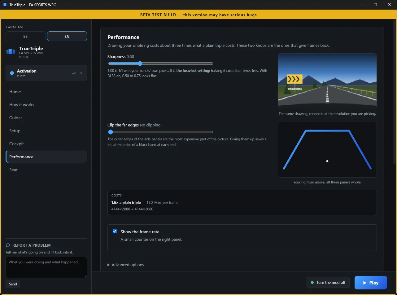
Task: Click the text '1.6× a plain triple'
Action: point(126,202)
